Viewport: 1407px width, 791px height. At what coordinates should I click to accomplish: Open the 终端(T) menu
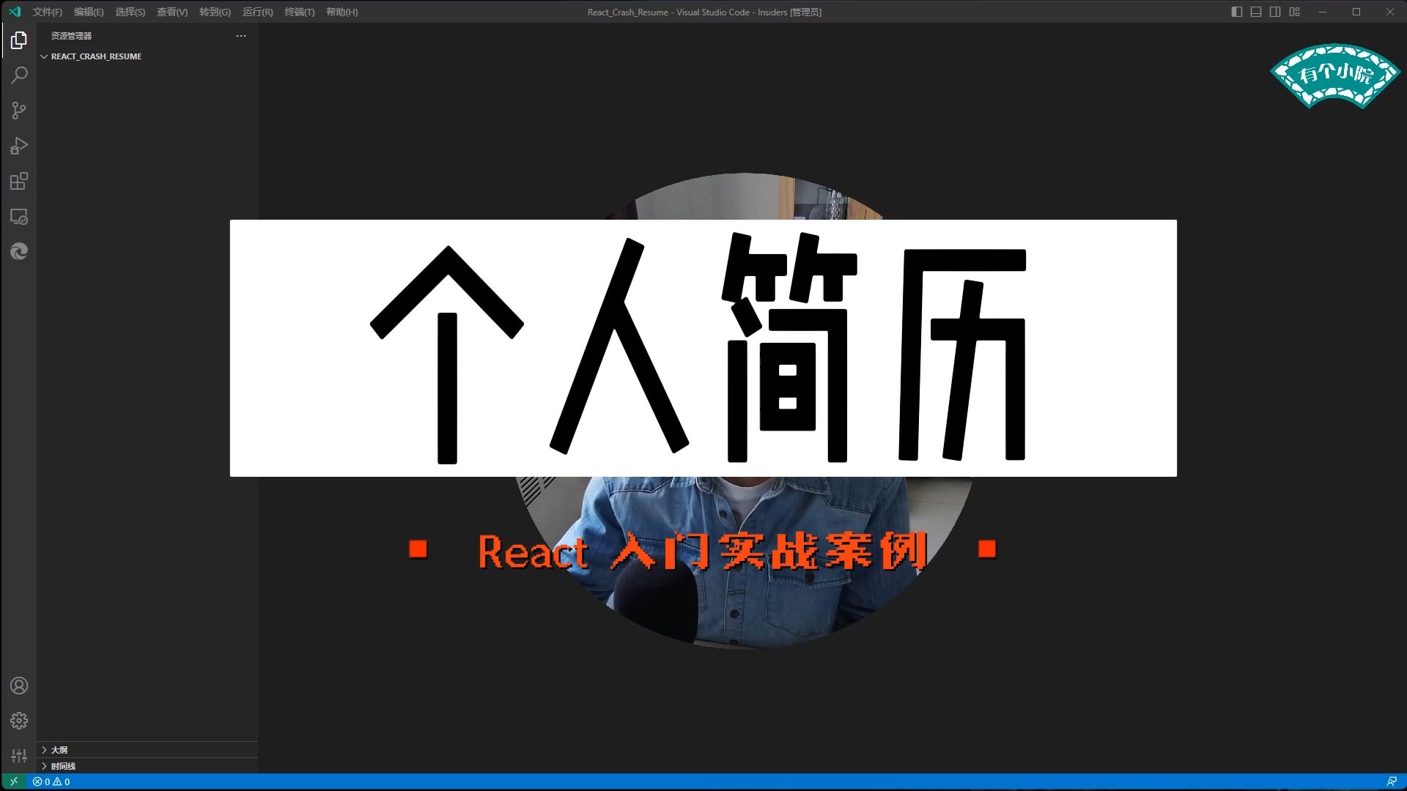(300, 12)
